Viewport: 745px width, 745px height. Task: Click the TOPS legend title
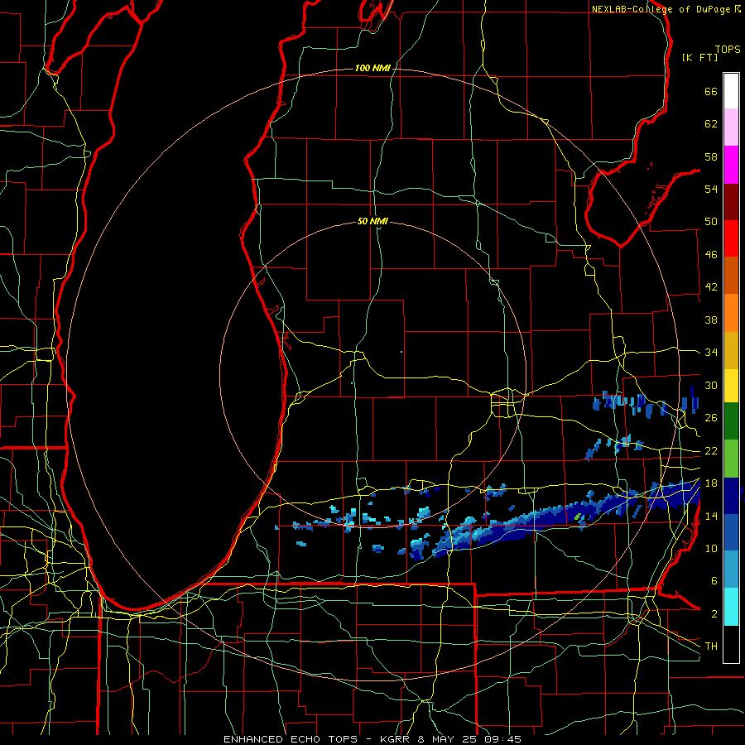728,50
